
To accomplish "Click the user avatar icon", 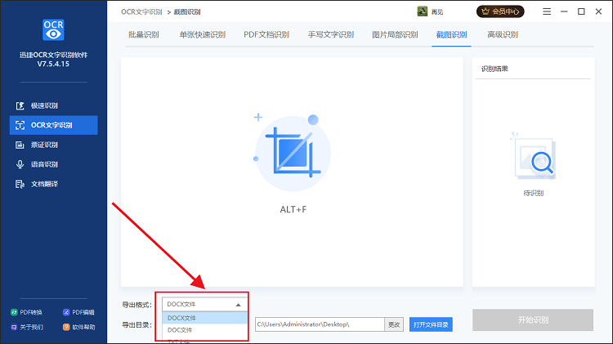I will click(x=423, y=11).
